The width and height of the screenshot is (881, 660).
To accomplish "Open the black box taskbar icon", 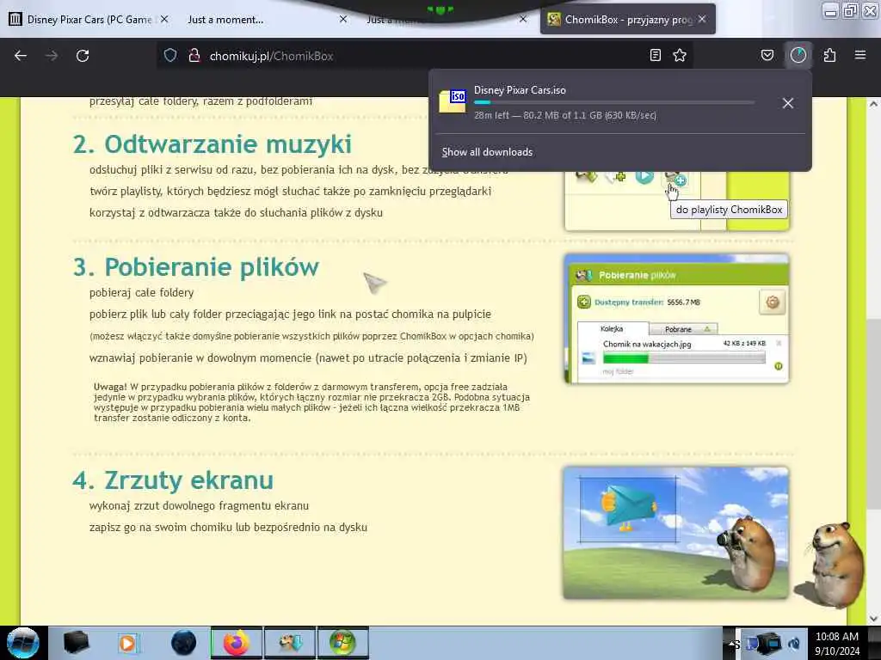I will coord(77,643).
